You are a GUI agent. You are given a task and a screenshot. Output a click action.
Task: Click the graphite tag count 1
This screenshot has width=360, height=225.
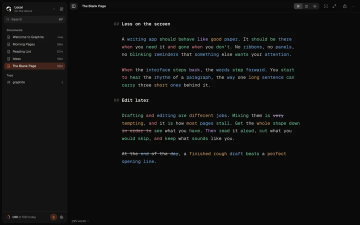[62, 82]
